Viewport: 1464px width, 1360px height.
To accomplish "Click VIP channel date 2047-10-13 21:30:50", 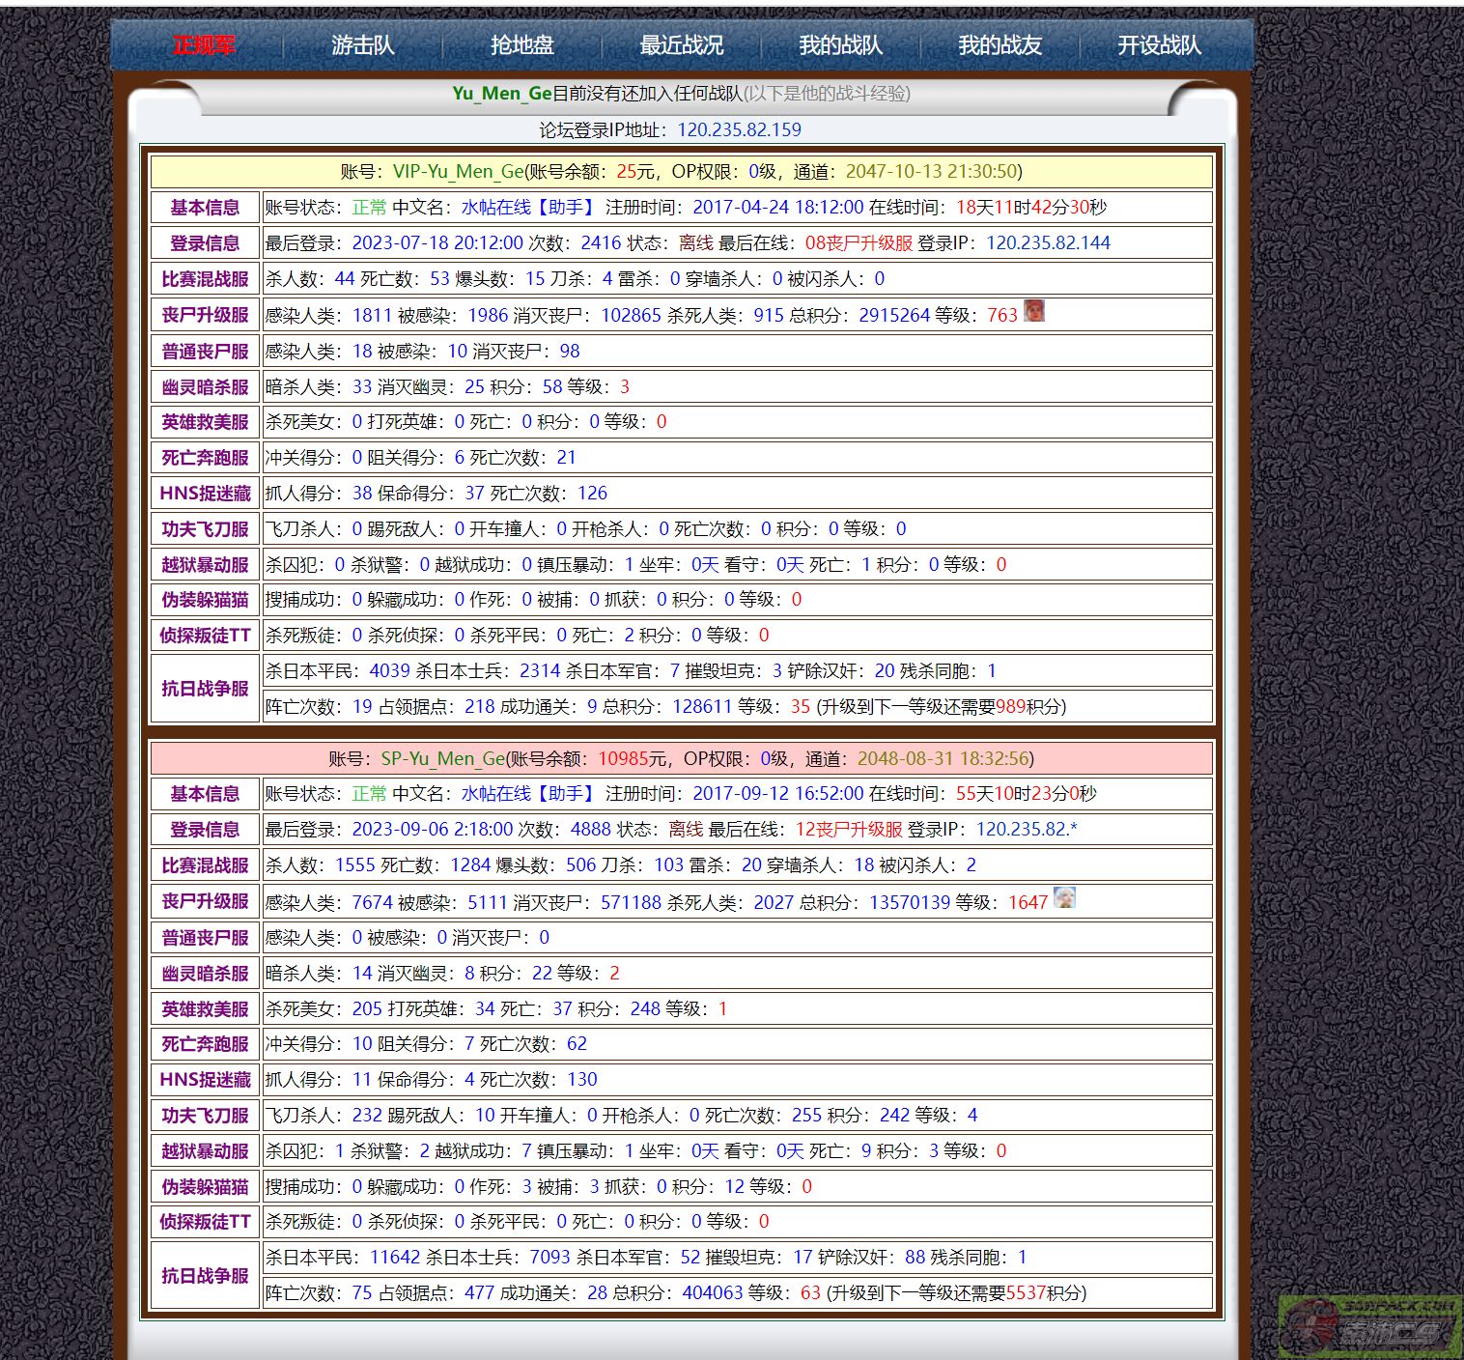I will (x=932, y=172).
